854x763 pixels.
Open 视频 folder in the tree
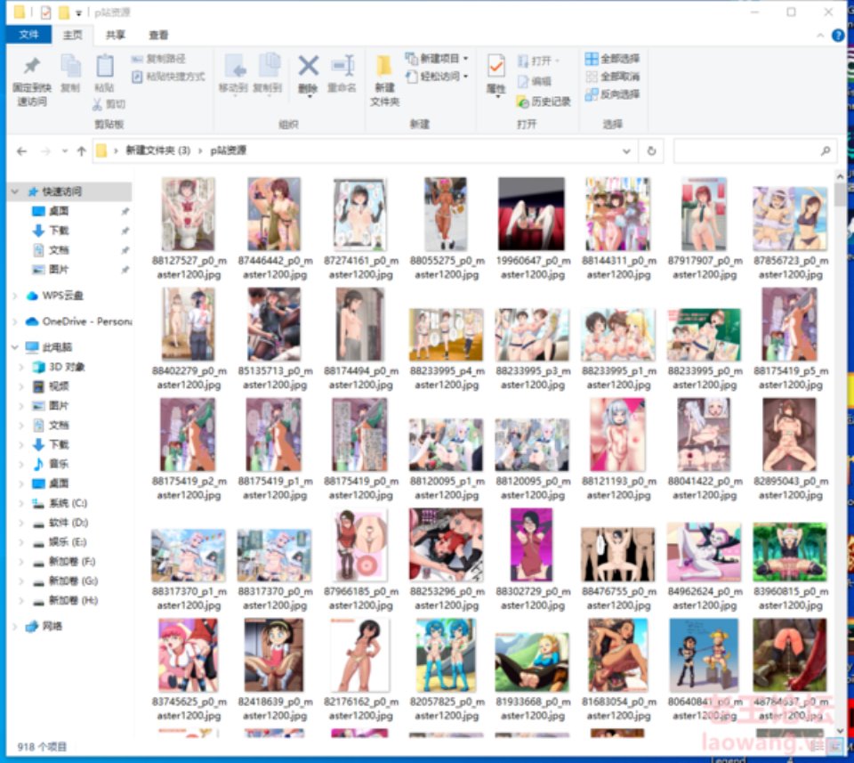pos(51,386)
